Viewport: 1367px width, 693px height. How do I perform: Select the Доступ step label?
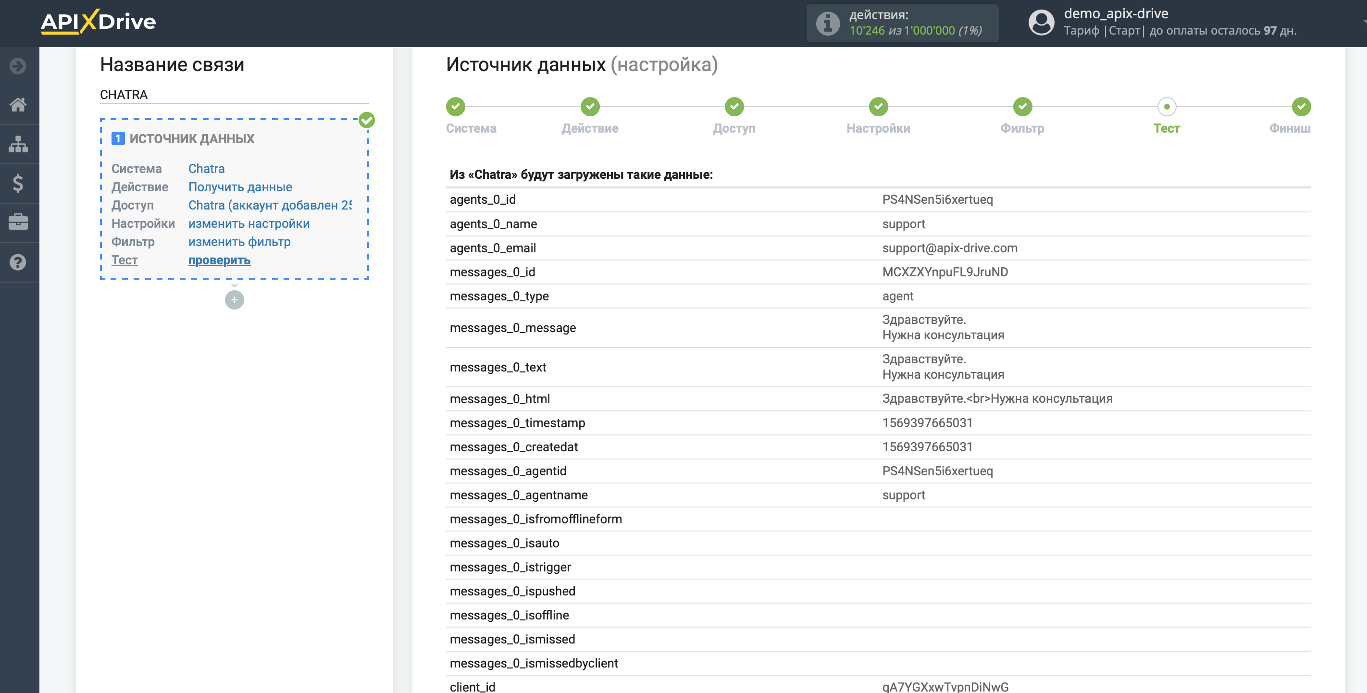click(x=734, y=128)
